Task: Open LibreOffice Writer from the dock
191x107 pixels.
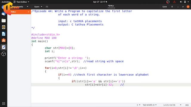Action: (4, 34)
